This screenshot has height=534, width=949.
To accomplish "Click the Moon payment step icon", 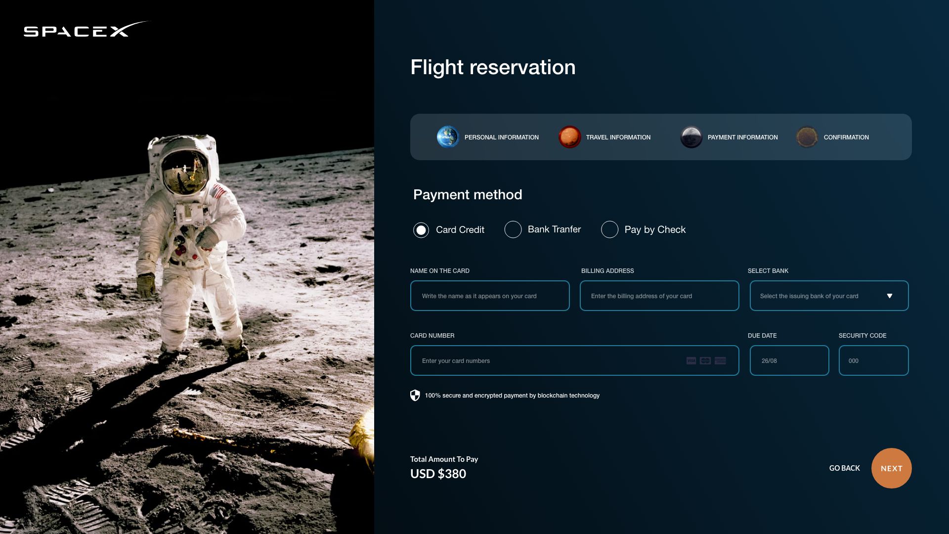I will tap(691, 137).
